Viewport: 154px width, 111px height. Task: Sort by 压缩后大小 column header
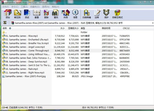click(73, 28)
